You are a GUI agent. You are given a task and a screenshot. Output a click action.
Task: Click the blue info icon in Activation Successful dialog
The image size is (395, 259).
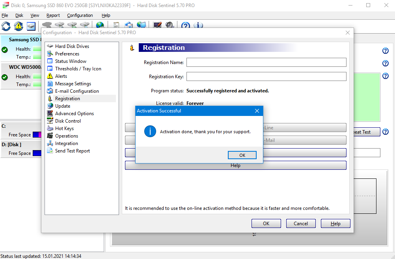(x=150, y=132)
